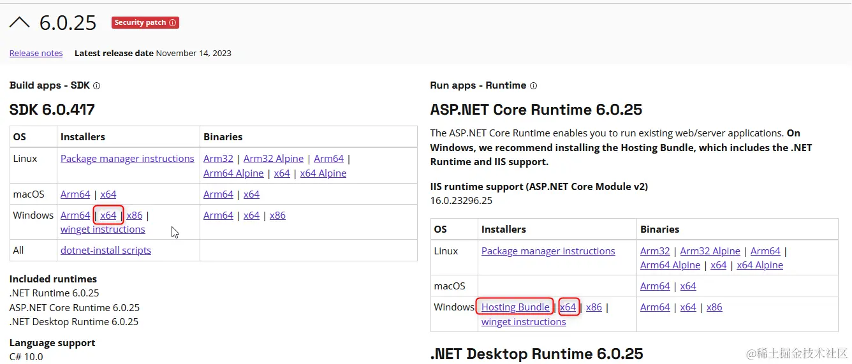852x364 pixels.
Task: Open the dotnet-install scripts link
Action: coord(106,251)
